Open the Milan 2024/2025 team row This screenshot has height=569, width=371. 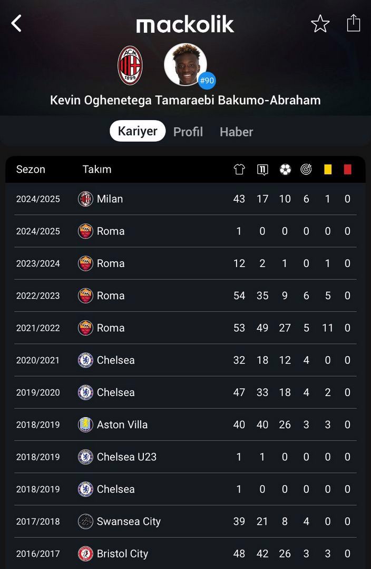point(185,199)
